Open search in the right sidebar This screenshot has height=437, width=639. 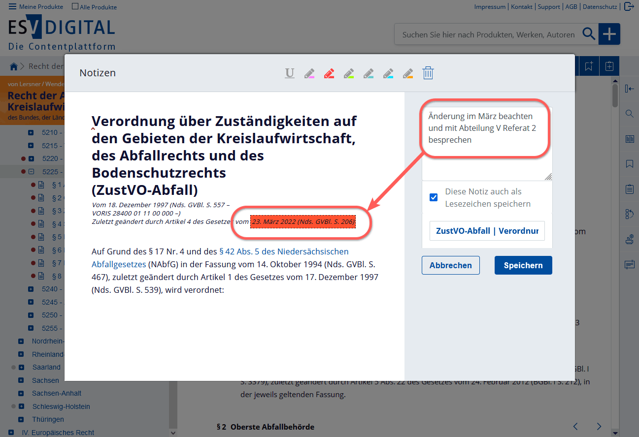coord(629,114)
